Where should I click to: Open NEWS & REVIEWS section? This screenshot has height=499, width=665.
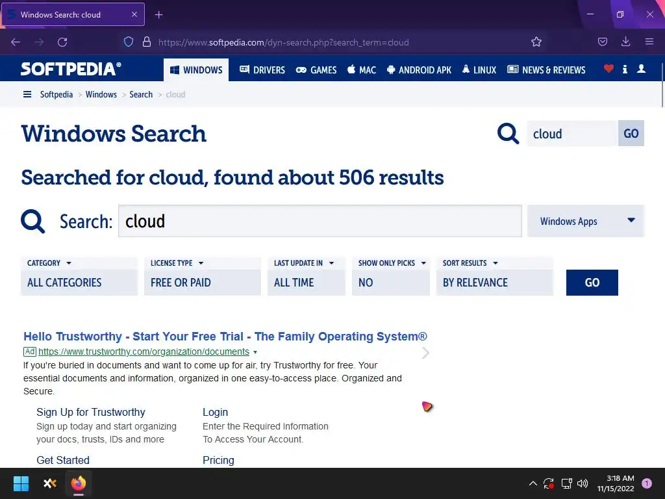546,70
